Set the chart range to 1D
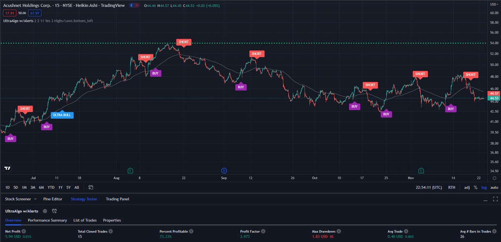 coord(8,187)
